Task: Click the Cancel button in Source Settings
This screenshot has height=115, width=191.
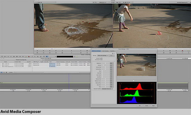Action: [x=147, y=105]
